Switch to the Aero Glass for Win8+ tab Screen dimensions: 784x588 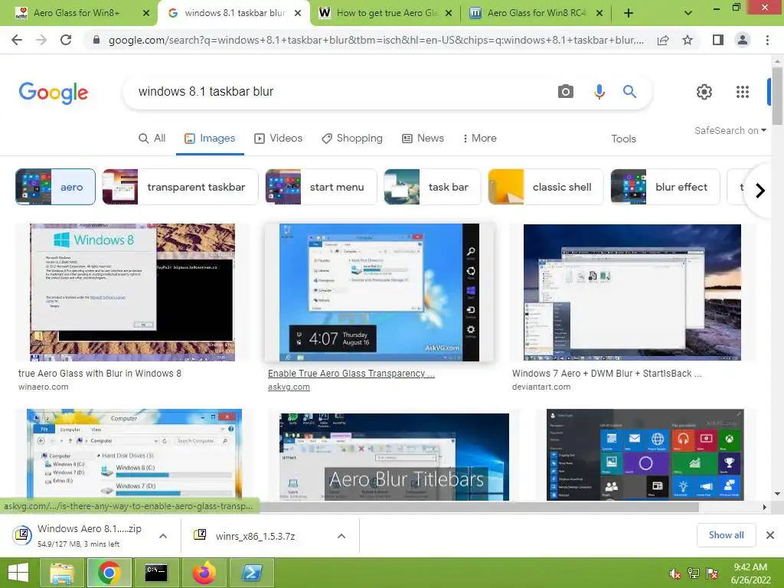click(x=77, y=13)
